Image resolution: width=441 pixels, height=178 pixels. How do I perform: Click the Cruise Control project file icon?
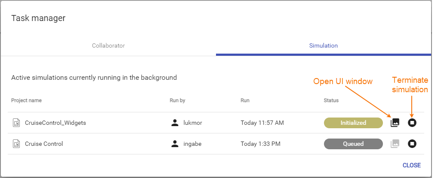coord(16,144)
